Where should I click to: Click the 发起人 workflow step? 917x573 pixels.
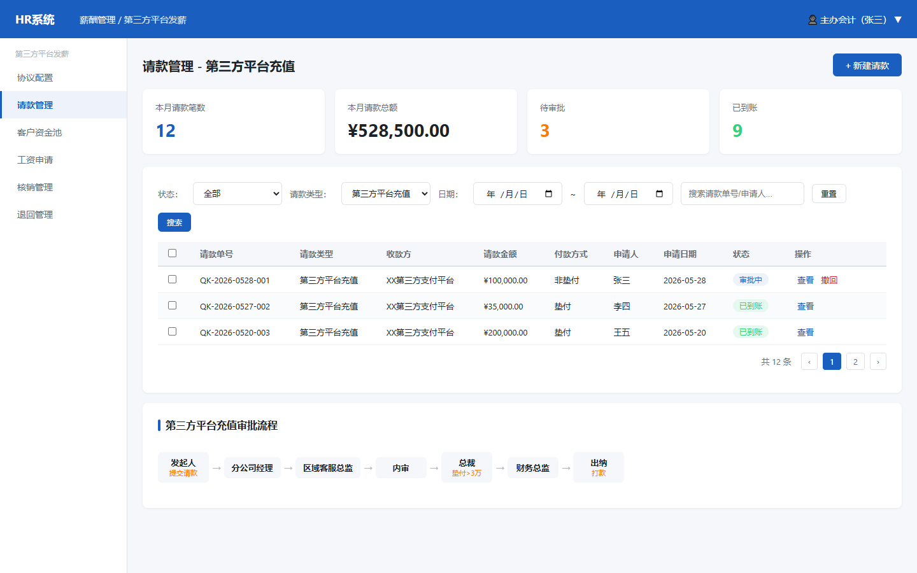[x=183, y=467]
